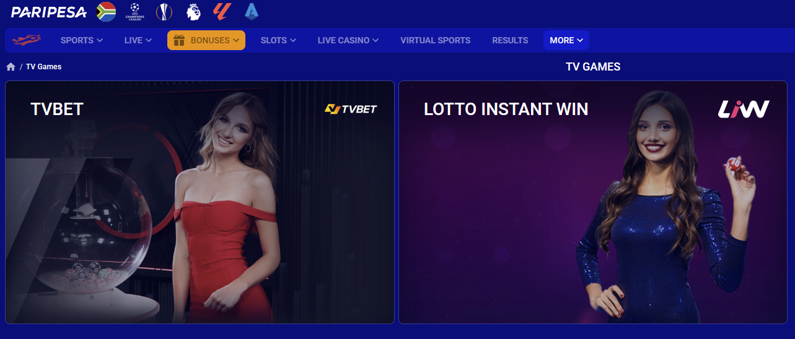795x339 pixels.
Task: Open the Virtual Sports menu item
Action: click(436, 40)
